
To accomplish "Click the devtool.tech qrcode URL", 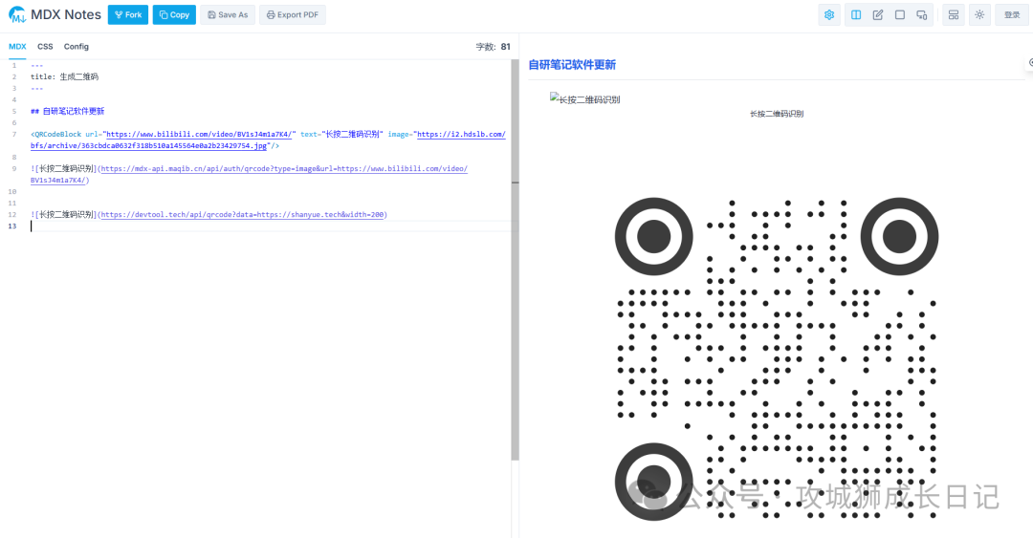I will [x=242, y=215].
